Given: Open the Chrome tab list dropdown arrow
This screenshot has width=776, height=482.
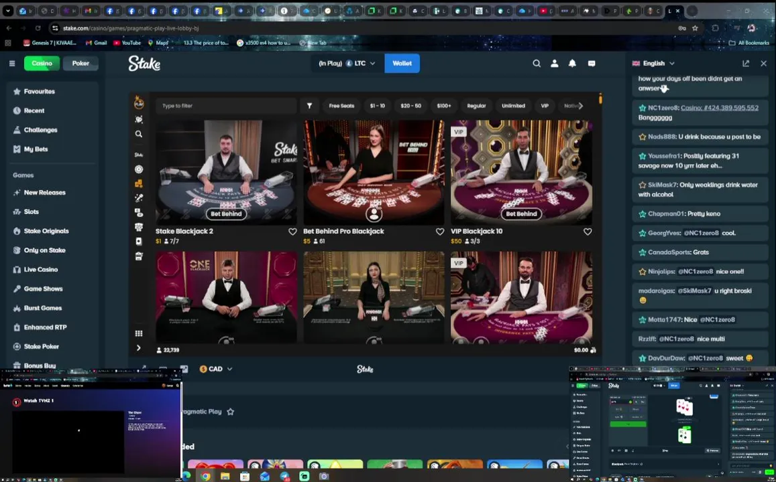Looking at the screenshot, I should 8,11.
